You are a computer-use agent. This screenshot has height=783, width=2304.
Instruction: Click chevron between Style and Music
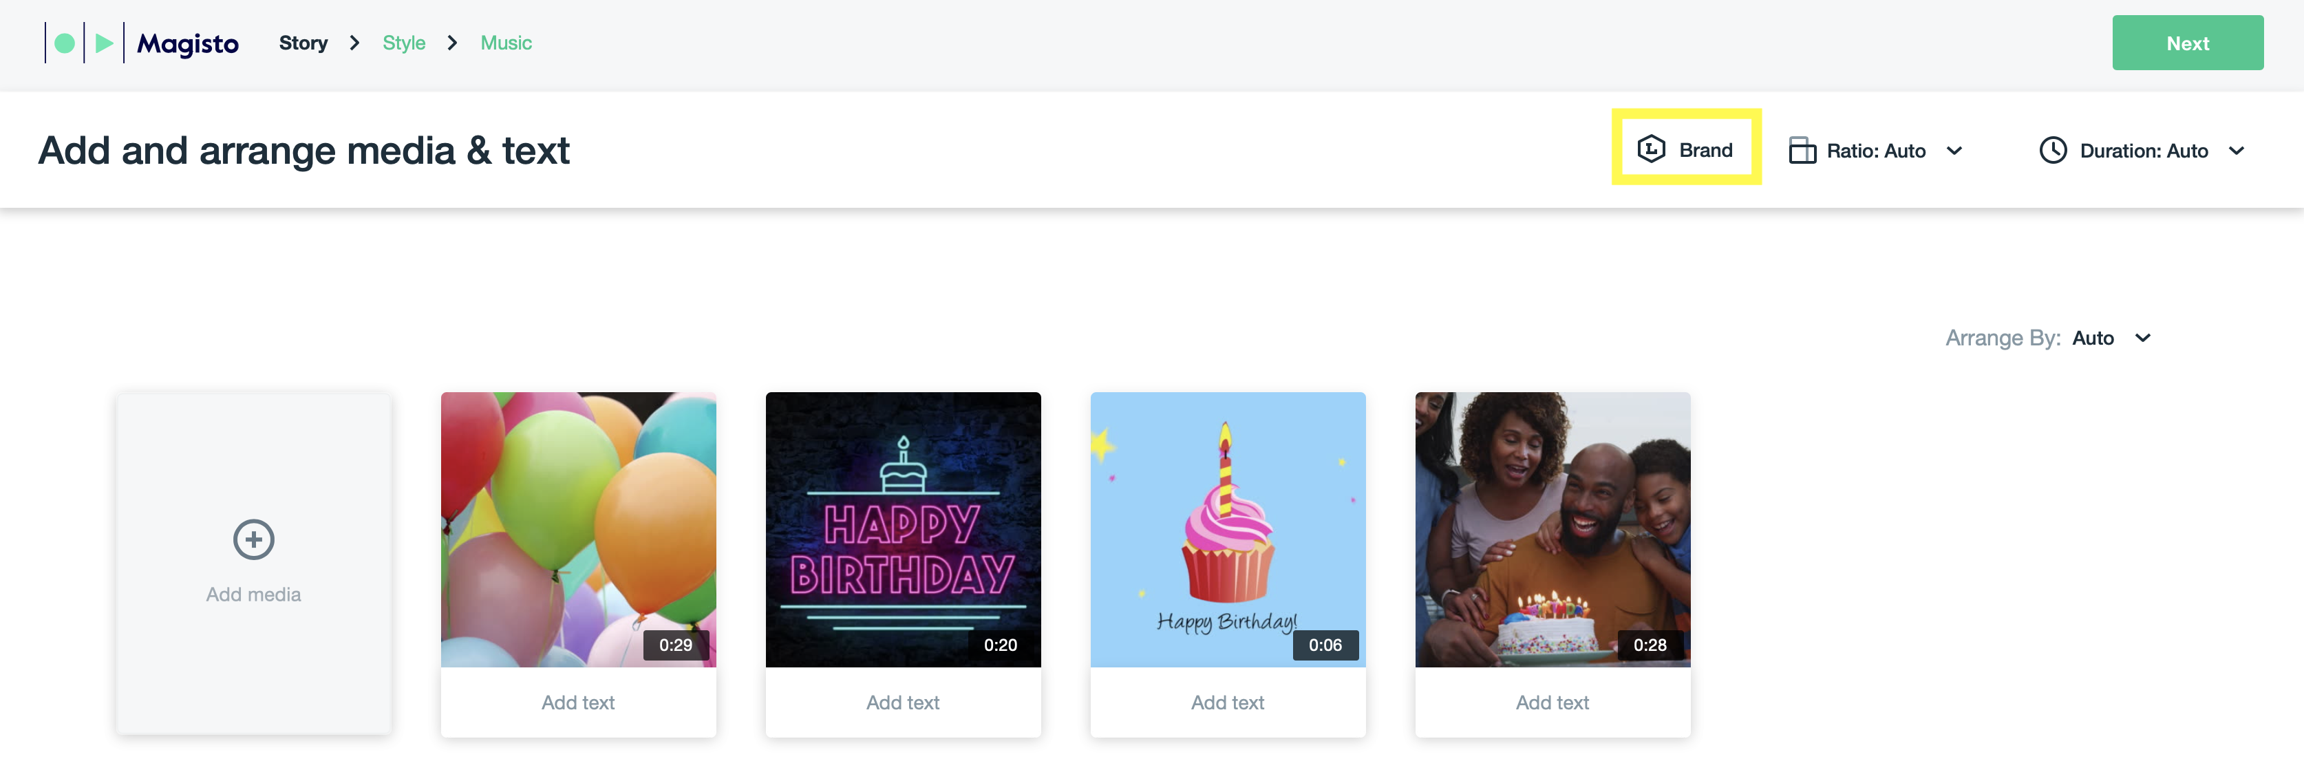coord(453,43)
